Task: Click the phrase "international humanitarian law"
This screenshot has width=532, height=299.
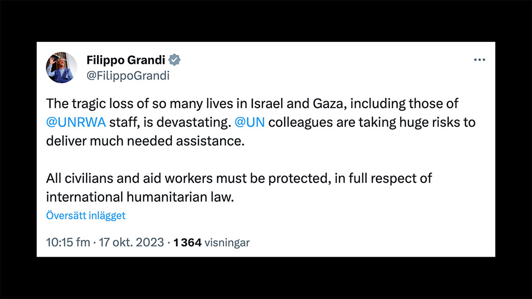Action: point(138,197)
